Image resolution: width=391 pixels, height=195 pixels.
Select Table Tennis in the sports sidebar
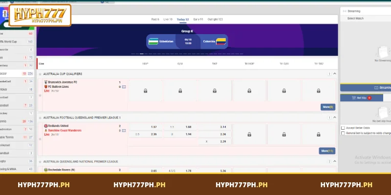17,137
